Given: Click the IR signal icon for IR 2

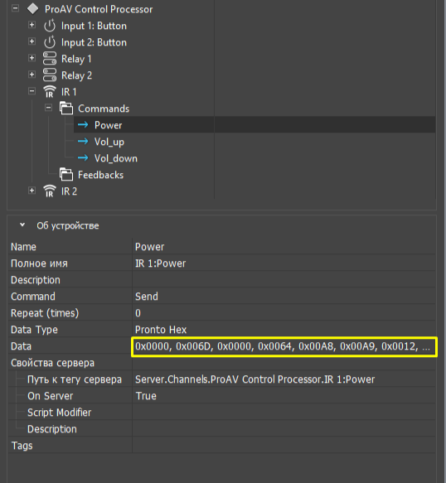Looking at the screenshot, I should click(x=50, y=191).
